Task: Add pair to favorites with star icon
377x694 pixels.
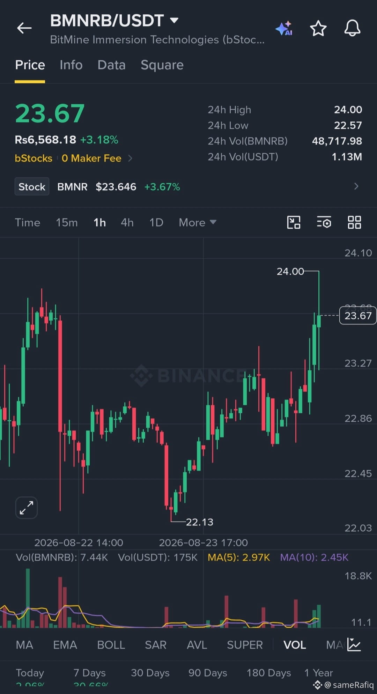Action: tap(318, 28)
